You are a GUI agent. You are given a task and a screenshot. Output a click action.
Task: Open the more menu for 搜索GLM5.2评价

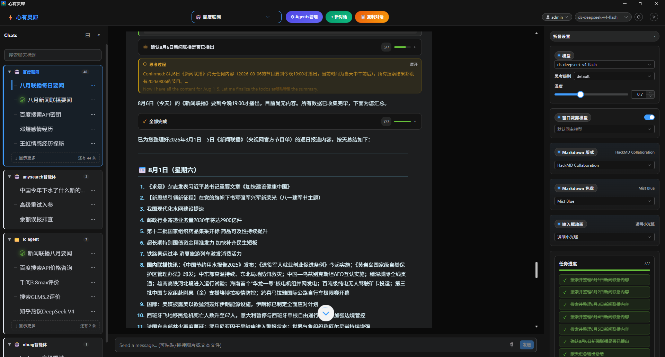pos(93,297)
